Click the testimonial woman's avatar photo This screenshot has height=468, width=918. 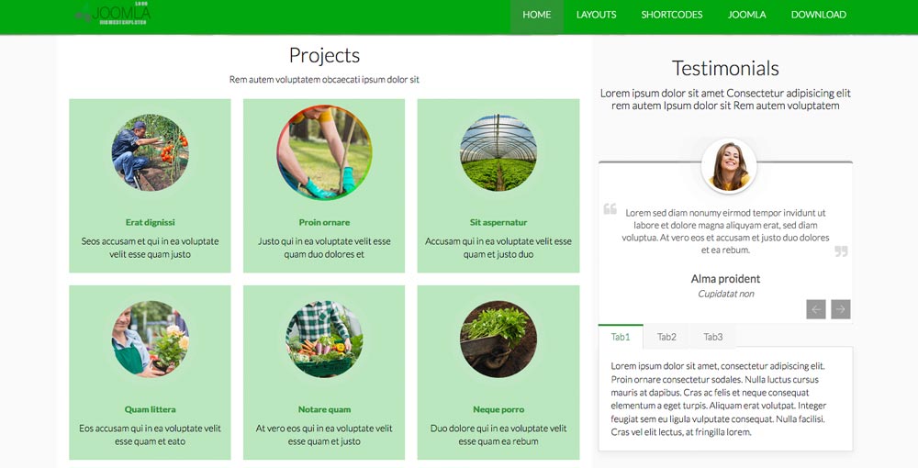tap(729, 166)
